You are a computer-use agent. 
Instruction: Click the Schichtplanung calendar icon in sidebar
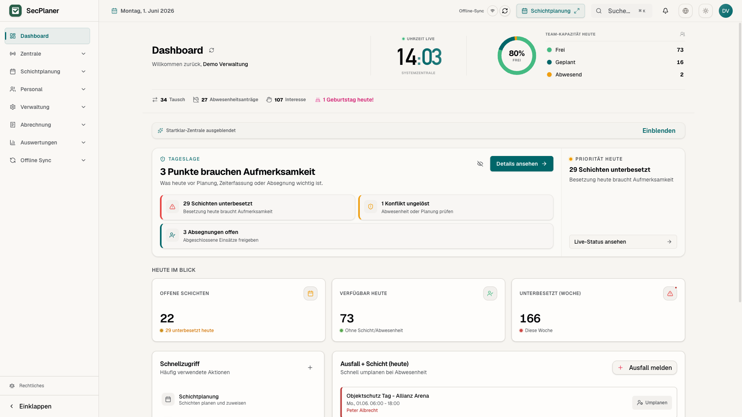[x=13, y=71]
